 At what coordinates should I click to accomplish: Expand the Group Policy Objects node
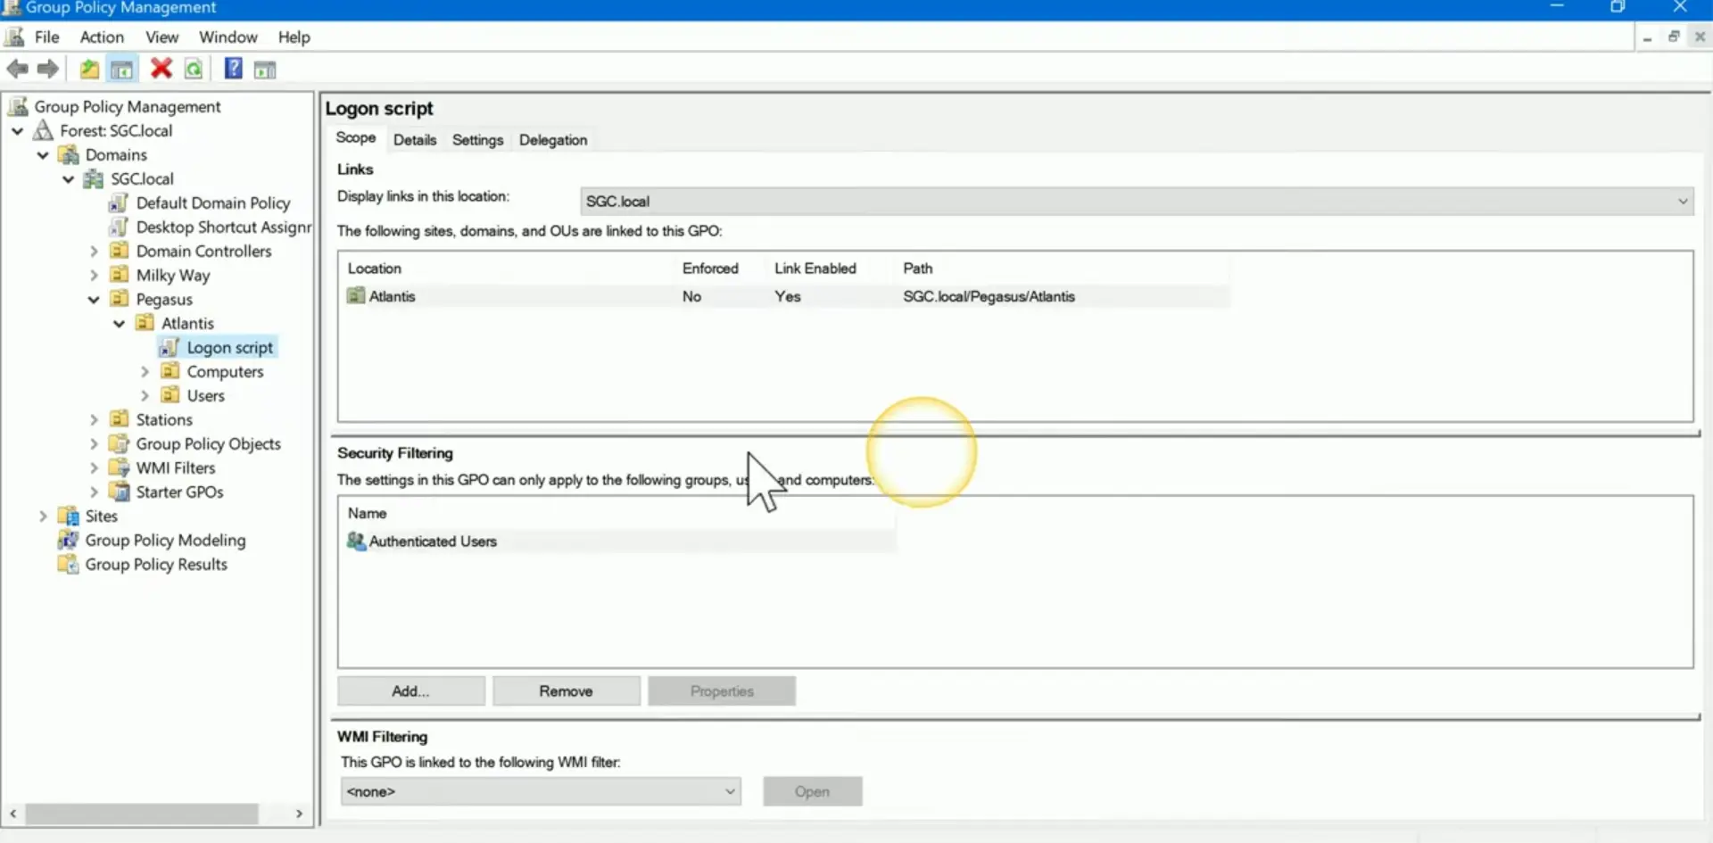[x=94, y=443]
